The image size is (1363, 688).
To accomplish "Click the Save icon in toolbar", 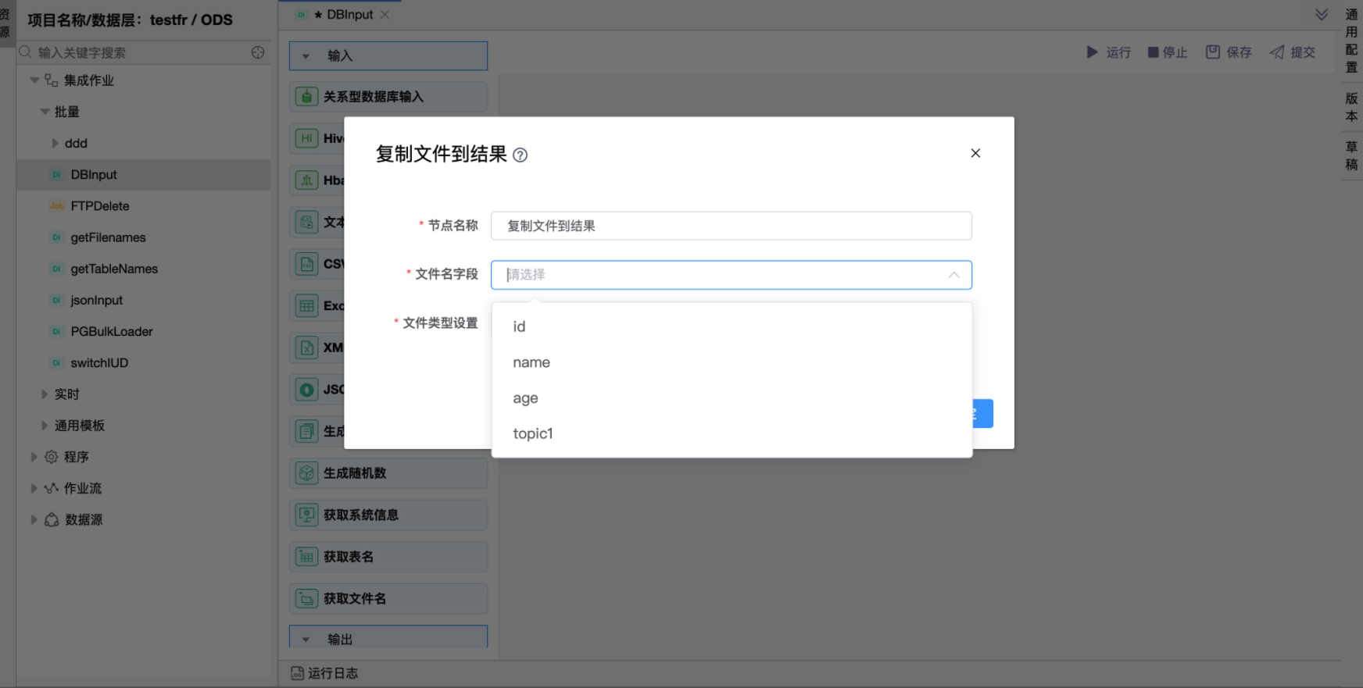I will [1212, 52].
